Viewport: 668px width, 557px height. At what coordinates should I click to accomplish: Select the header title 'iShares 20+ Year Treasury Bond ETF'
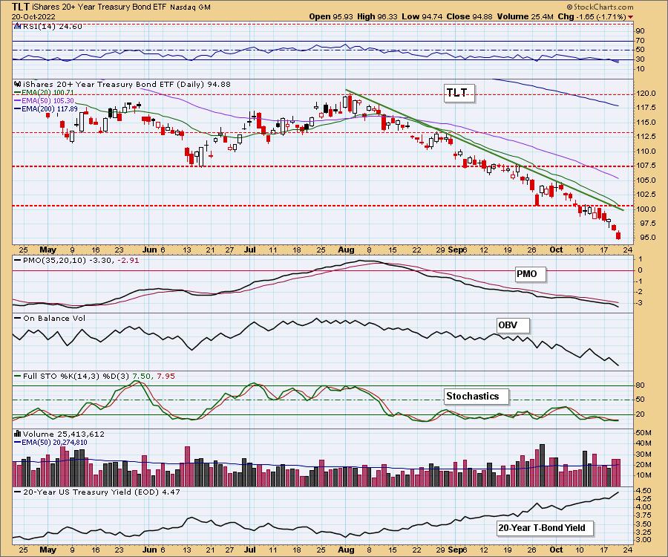tap(99, 7)
